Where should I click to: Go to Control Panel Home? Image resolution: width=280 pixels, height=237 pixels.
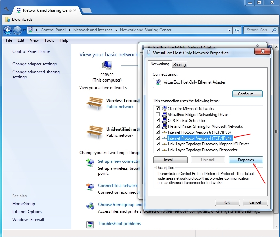31,51
